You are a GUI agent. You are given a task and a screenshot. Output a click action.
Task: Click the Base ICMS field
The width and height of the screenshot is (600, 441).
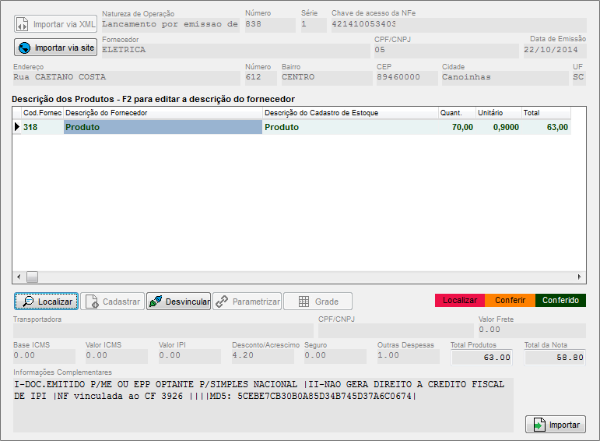[x=44, y=356]
